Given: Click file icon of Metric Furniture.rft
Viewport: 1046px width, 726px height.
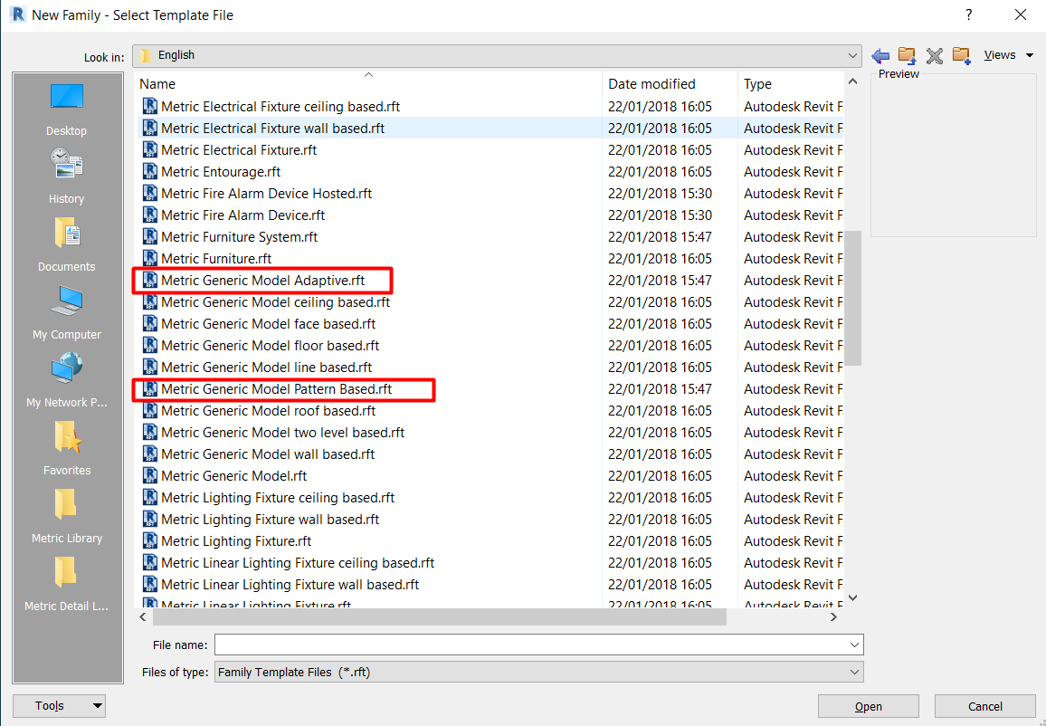Looking at the screenshot, I should 150,258.
